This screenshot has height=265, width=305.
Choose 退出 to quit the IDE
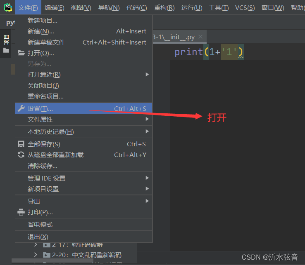[x=38, y=237]
